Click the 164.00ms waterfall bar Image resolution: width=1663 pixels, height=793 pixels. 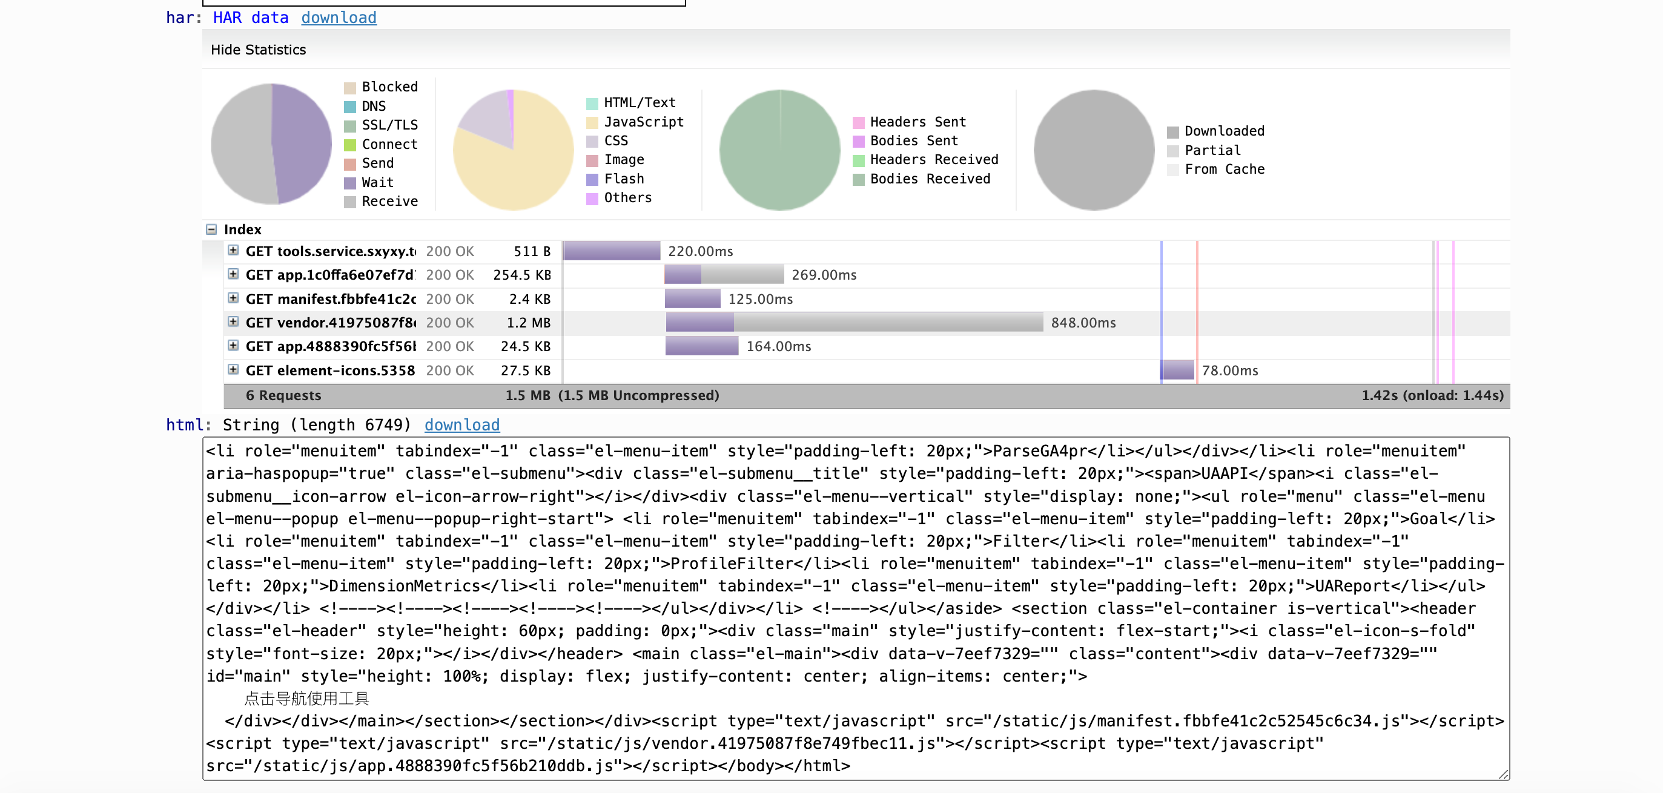tap(702, 346)
